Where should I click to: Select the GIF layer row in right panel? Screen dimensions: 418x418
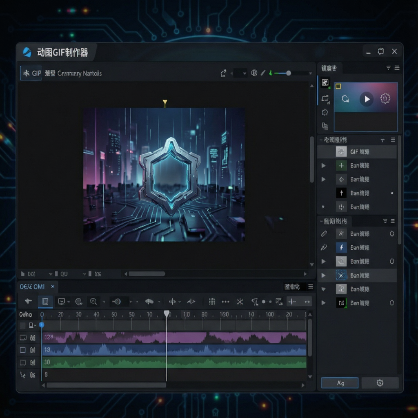(357, 152)
